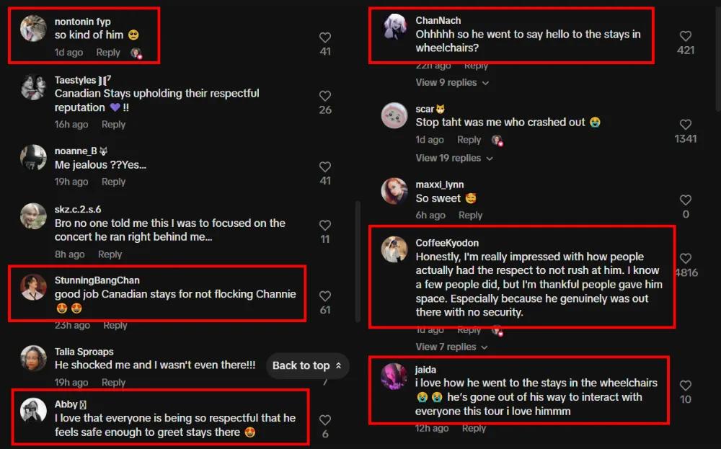Screen dimensions: 721x449
Task: Open CoffeeKyodon's profile via username
Action: [447, 243]
